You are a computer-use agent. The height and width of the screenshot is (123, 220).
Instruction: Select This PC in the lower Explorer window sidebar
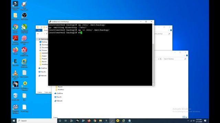(58, 97)
